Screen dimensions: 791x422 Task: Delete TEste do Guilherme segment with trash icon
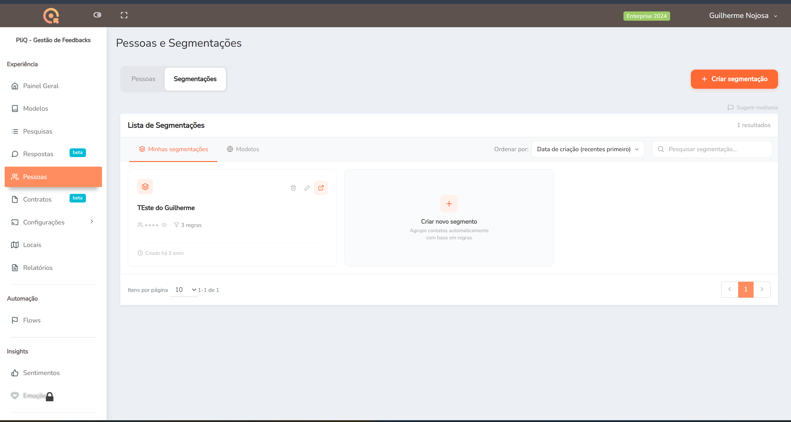point(293,188)
